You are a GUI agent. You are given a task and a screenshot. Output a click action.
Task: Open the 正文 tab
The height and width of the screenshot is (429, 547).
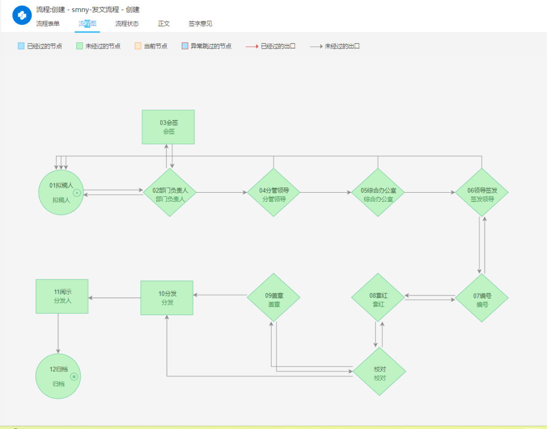(164, 24)
